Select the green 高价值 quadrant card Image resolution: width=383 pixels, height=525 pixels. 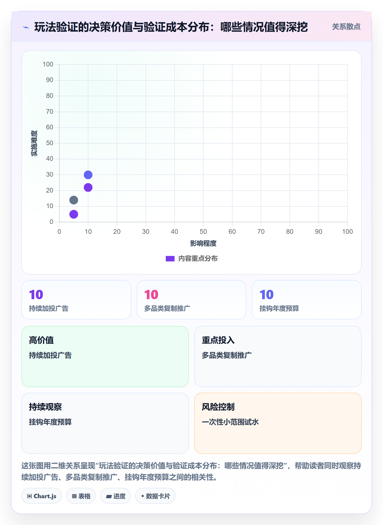point(105,356)
